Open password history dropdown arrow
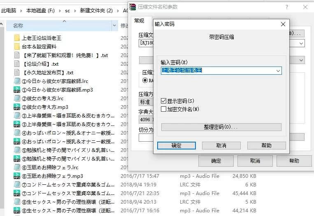The image size is (314, 216). click(x=278, y=71)
